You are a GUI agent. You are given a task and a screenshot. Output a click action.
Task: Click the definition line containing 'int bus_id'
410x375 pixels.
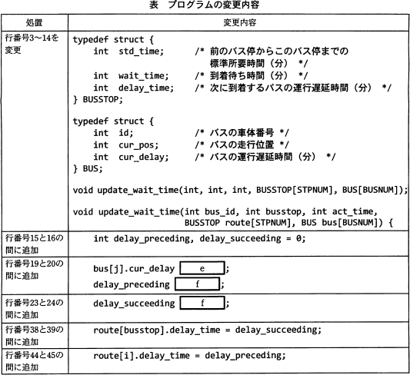[x=225, y=211]
